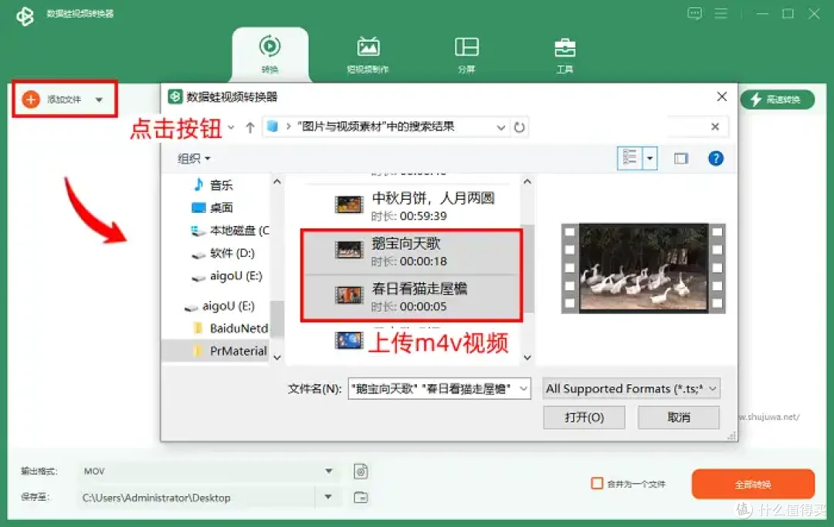834x527 pixels.
Task: Switch to the 转换 convert tab
Action: click(x=270, y=54)
